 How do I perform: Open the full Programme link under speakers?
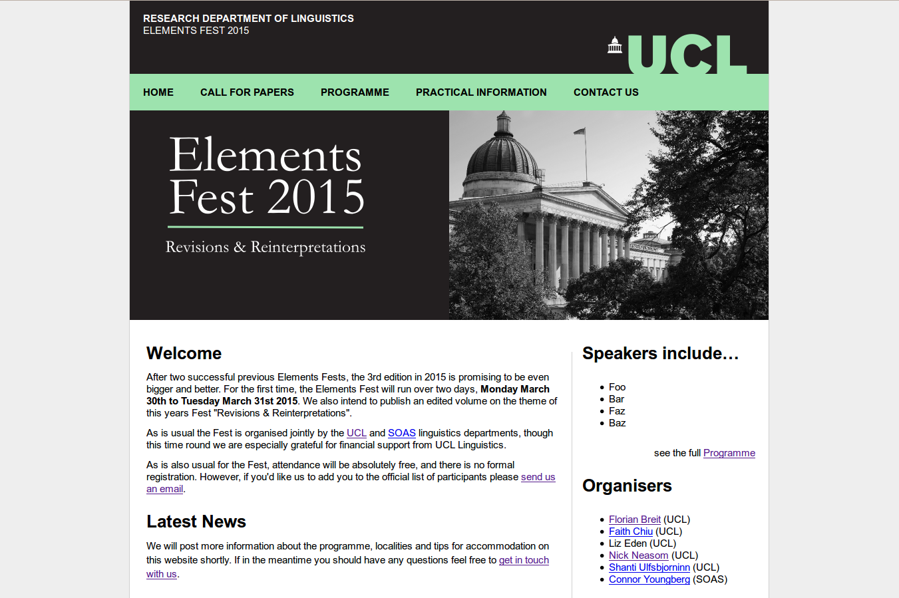(729, 453)
